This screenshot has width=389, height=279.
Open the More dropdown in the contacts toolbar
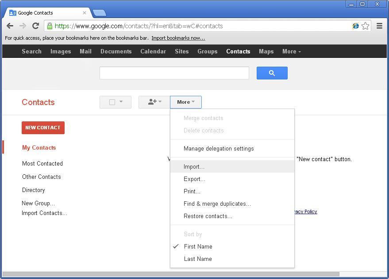click(185, 102)
